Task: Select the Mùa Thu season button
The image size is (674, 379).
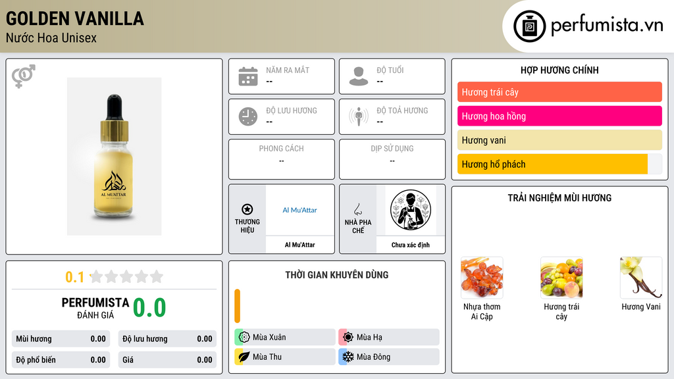Action: point(285,357)
